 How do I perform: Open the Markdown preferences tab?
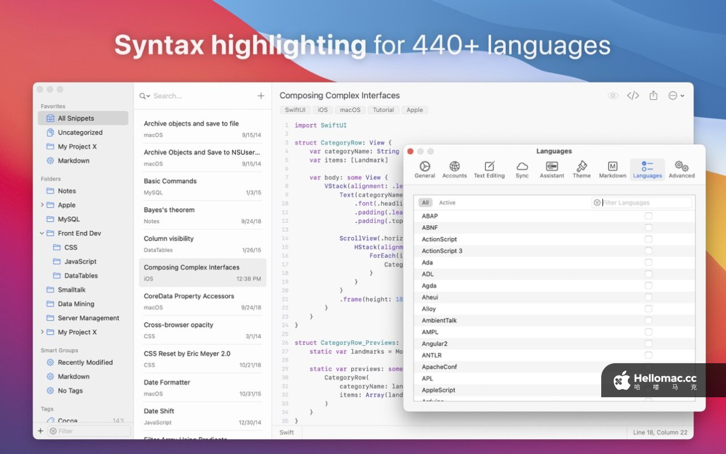pos(613,170)
